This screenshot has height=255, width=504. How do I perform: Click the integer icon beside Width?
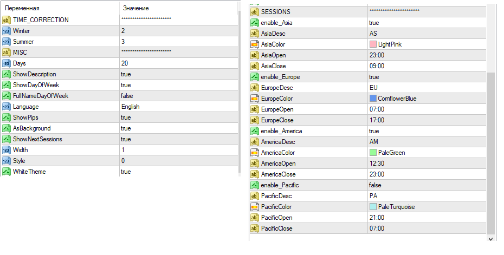[x=6, y=150]
